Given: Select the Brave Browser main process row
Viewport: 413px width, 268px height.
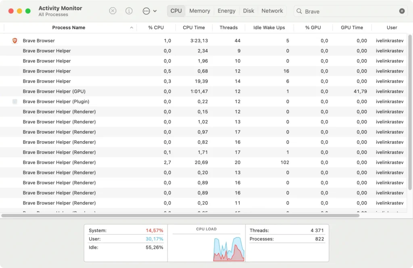Looking at the screenshot, I should pos(203,41).
